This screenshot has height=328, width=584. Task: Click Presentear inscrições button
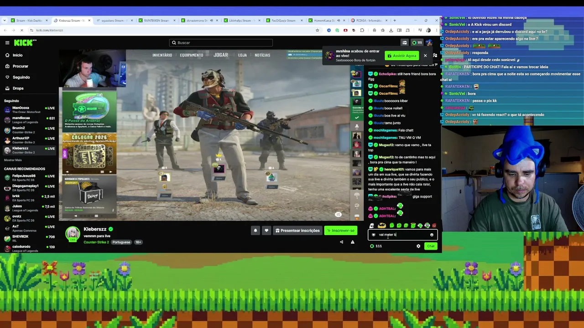pyautogui.click(x=297, y=231)
